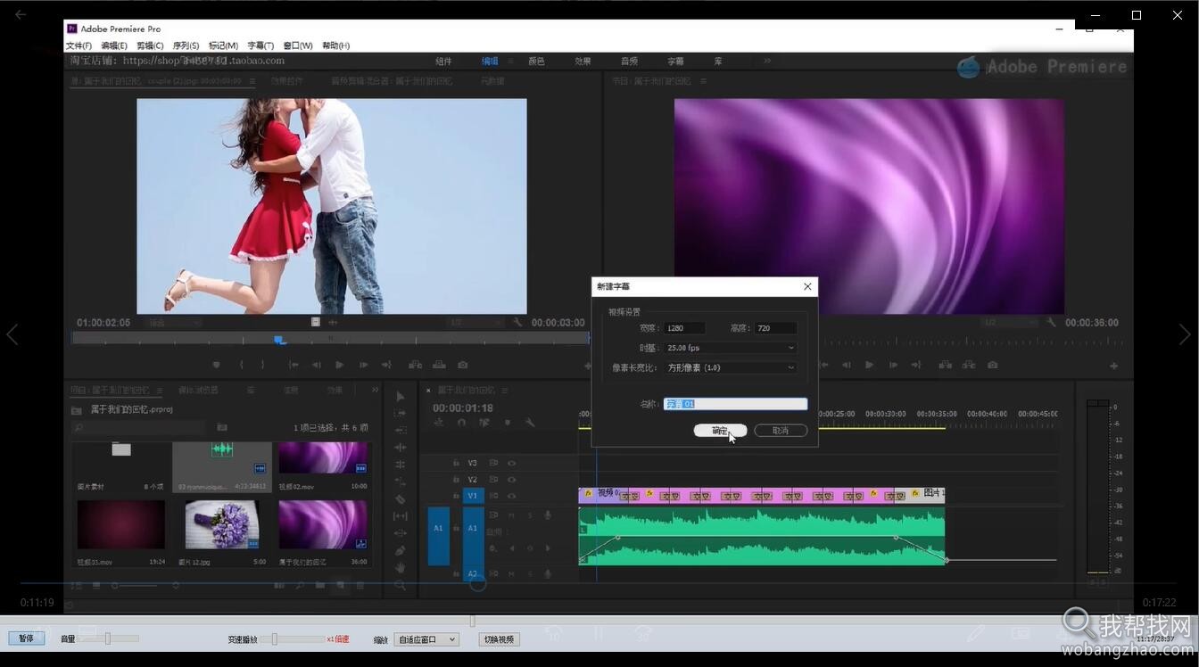Viewport: 1199px width, 667px height.
Task: Toggle V2 track lock
Action: [456, 479]
